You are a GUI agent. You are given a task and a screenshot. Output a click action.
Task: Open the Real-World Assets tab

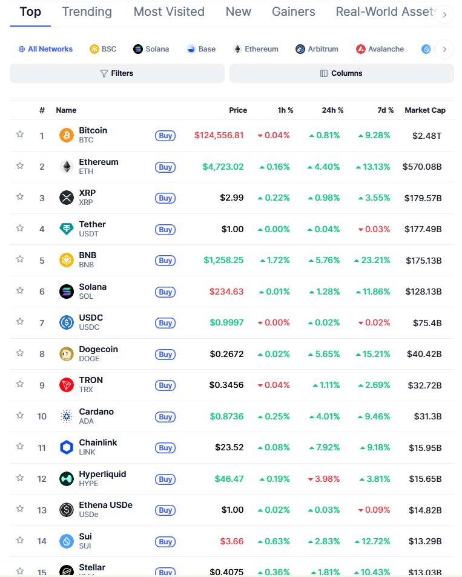386,12
